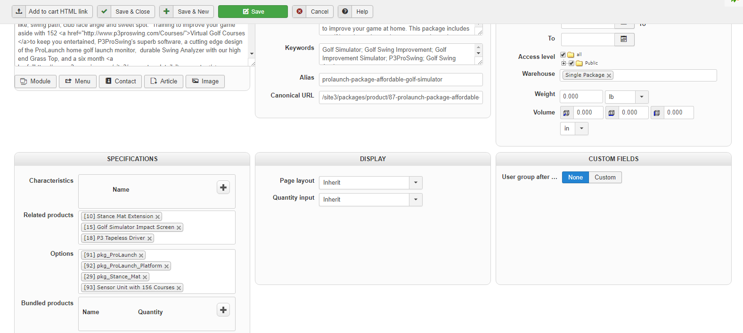This screenshot has width=743, height=333.
Task: Select Custom for User group after purchase
Action: point(605,178)
